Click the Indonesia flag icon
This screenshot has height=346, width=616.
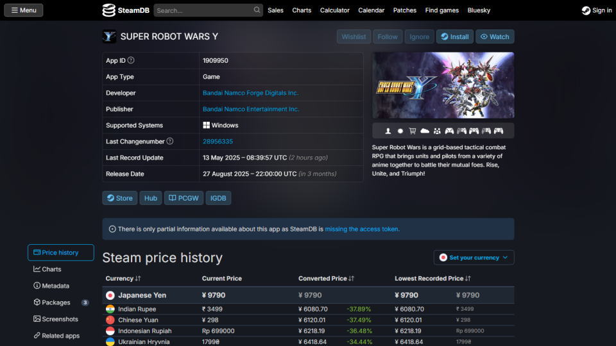click(110, 331)
